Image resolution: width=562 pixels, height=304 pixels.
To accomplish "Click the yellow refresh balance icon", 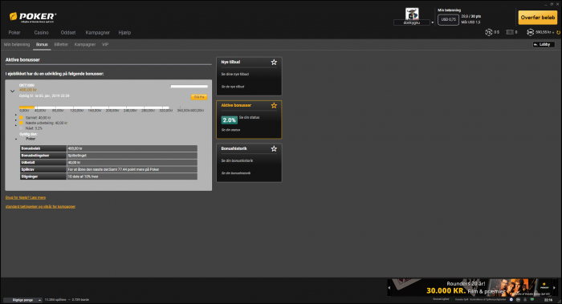I will (x=558, y=33).
